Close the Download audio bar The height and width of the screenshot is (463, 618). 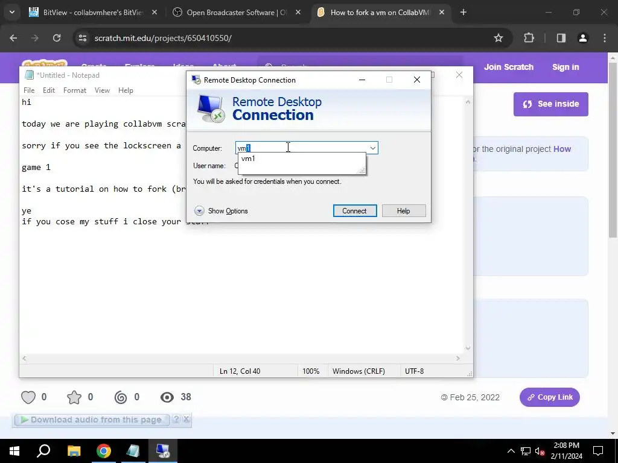tap(186, 420)
